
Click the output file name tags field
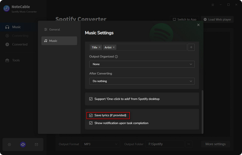(x=138, y=47)
